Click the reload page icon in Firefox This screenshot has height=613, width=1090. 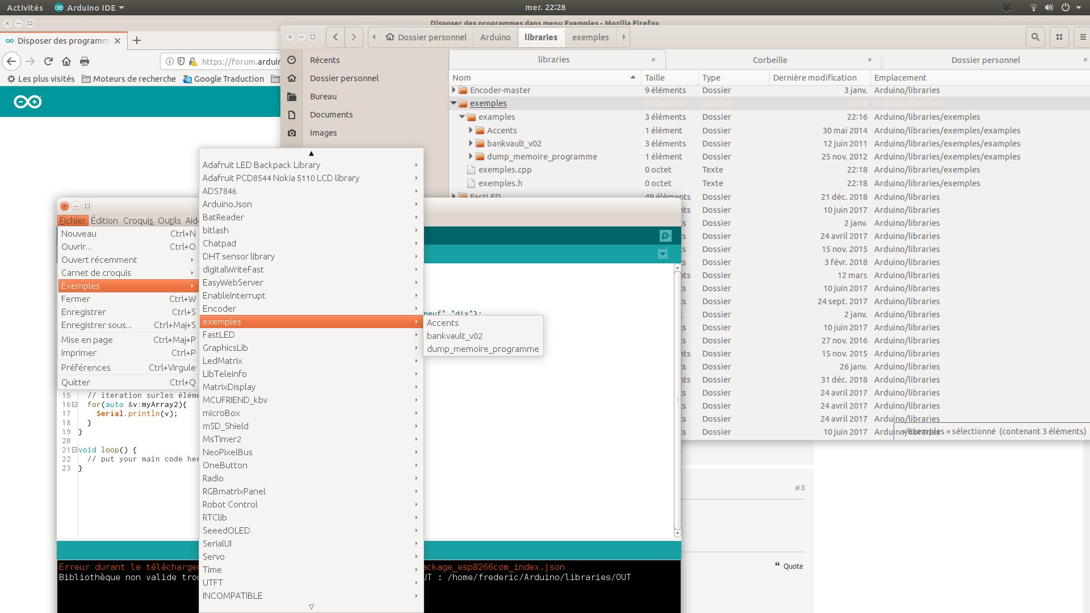pos(48,61)
